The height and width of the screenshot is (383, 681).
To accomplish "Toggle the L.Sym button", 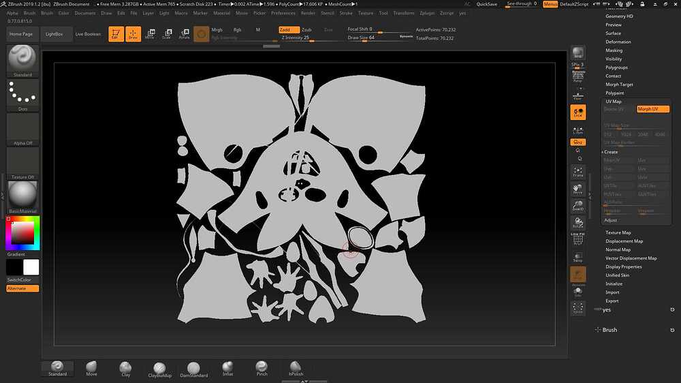I will 577,130.
